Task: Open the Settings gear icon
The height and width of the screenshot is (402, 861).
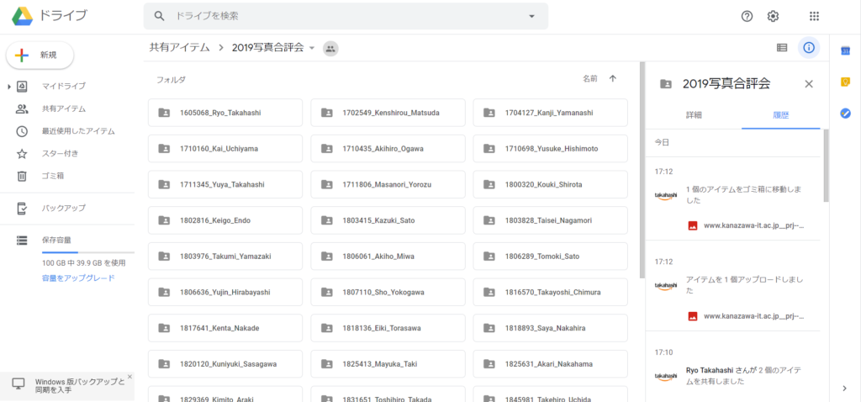Action: [x=774, y=16]
